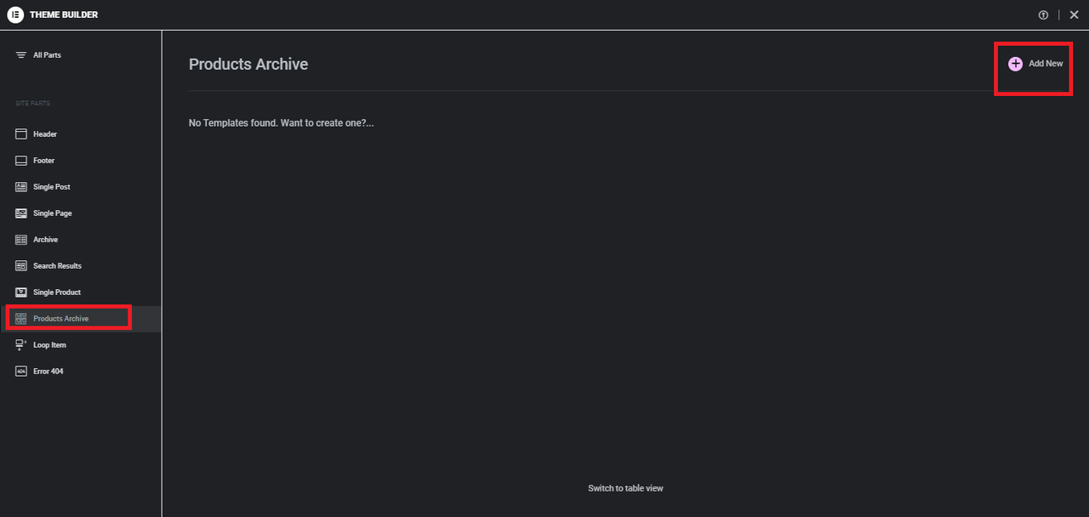Click the Single Product icon

click(x=21, y=293)
